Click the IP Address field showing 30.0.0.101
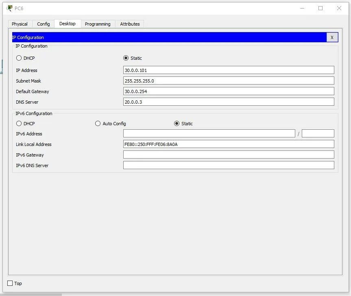 (x=229, y=70)
